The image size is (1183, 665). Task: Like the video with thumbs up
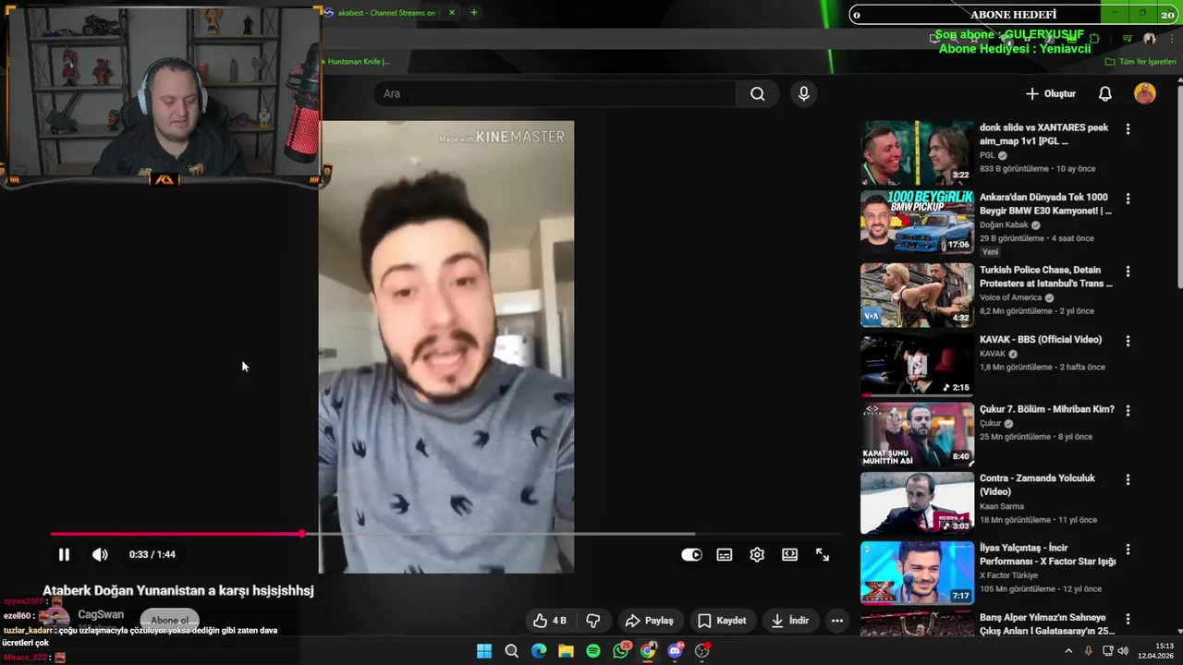coord(550,621)
